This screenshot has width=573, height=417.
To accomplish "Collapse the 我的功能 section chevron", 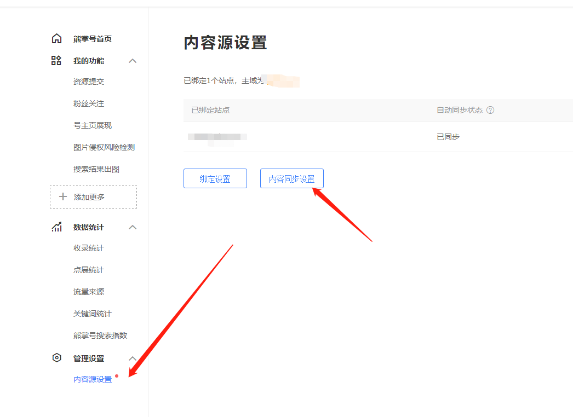I will click(133, 61).
